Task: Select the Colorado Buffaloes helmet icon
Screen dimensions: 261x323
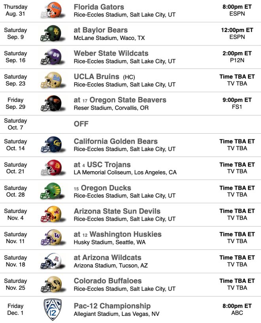Action: pyautogui.click(x=53, y=284)
